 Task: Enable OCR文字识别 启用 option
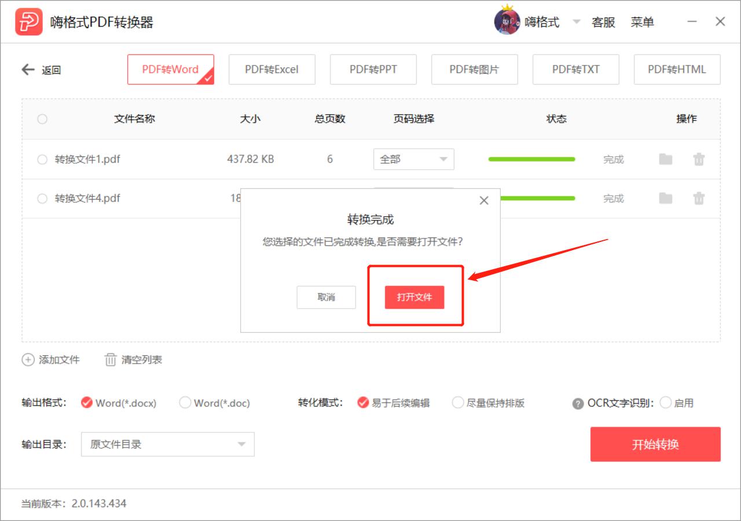tap(666, 402)
